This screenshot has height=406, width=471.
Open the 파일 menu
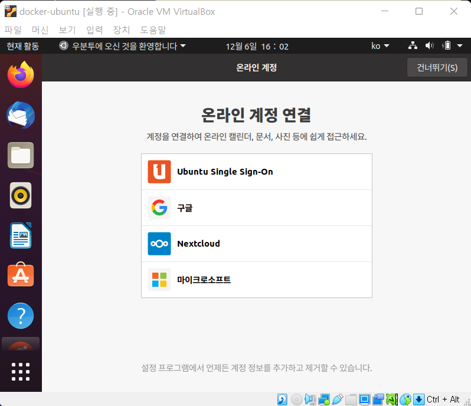click(x=13, y=30)
